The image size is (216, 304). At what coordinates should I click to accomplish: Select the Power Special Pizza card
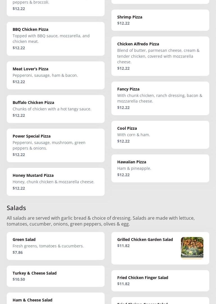coord(56,145)
